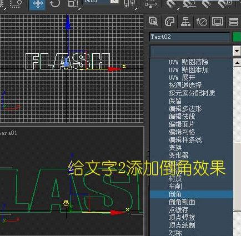
Task: Pick the 编辑网格 modifier
Action: click(182, 132)
